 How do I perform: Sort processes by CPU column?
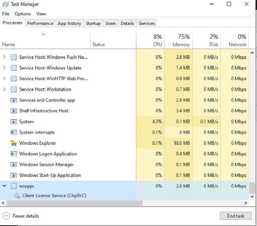click(150, 41)
